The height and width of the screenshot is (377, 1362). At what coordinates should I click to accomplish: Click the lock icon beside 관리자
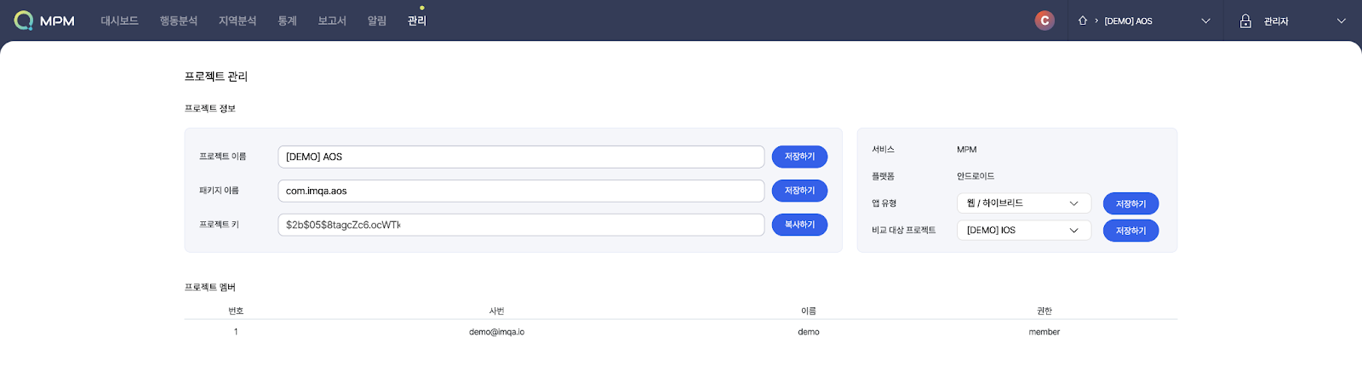pyautogui.click(x=1245, y=21)
